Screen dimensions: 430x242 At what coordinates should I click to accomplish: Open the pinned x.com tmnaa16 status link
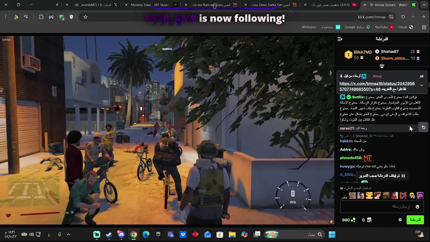coord(377,86)
